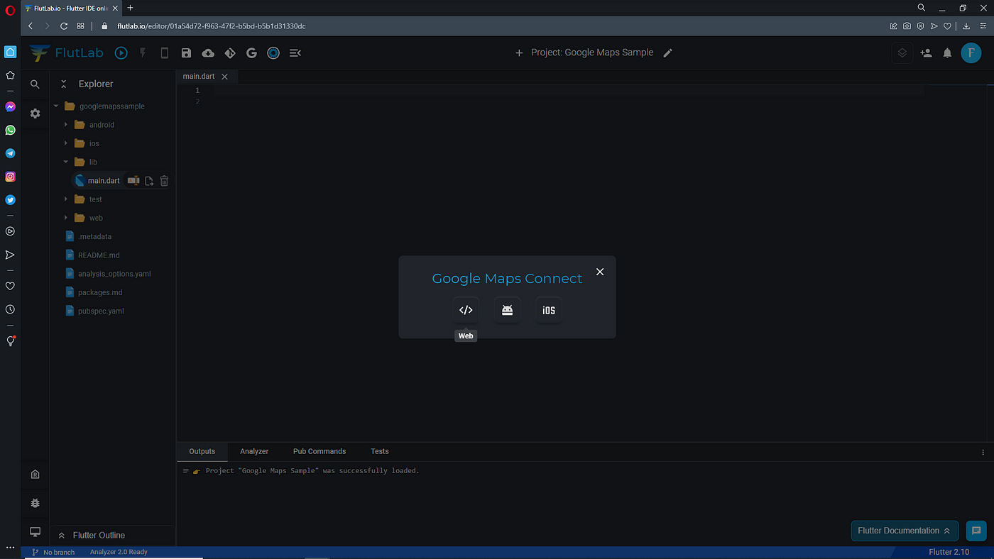
Task: Expand the web folder
Action: 66,218
